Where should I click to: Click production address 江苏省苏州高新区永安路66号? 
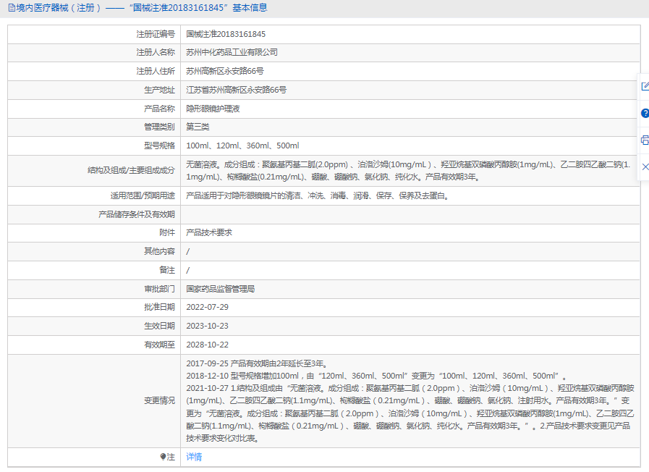236,90
